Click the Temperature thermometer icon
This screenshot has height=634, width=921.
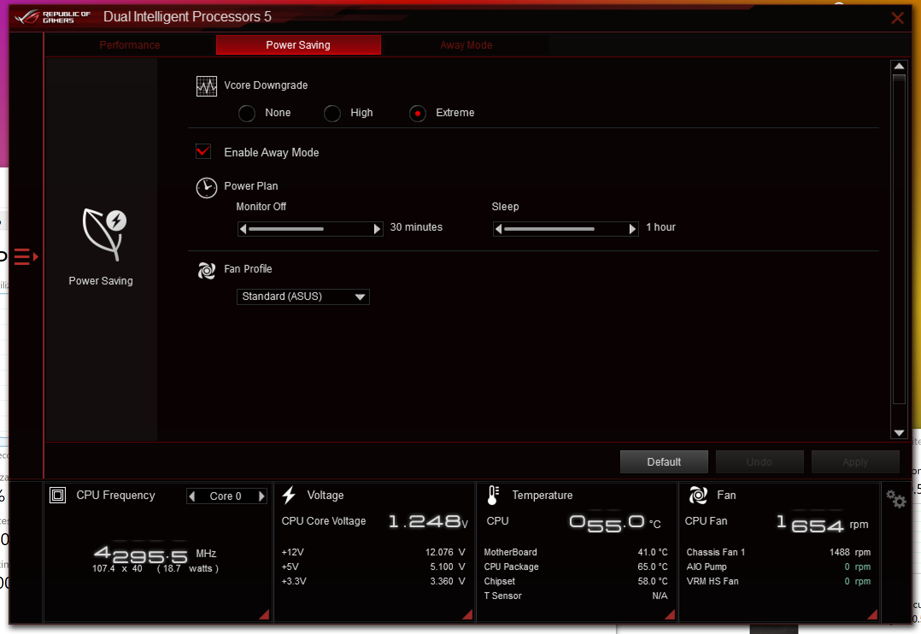coord(493,495)
